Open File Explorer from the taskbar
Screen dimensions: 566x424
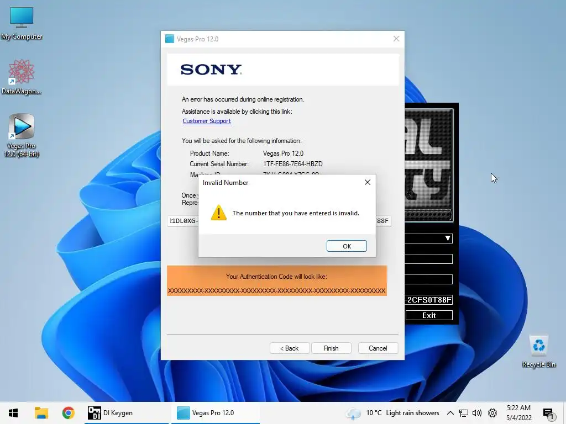tap(41, 413)
